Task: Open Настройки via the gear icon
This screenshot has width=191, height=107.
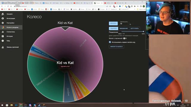Action: pos(3,23)
